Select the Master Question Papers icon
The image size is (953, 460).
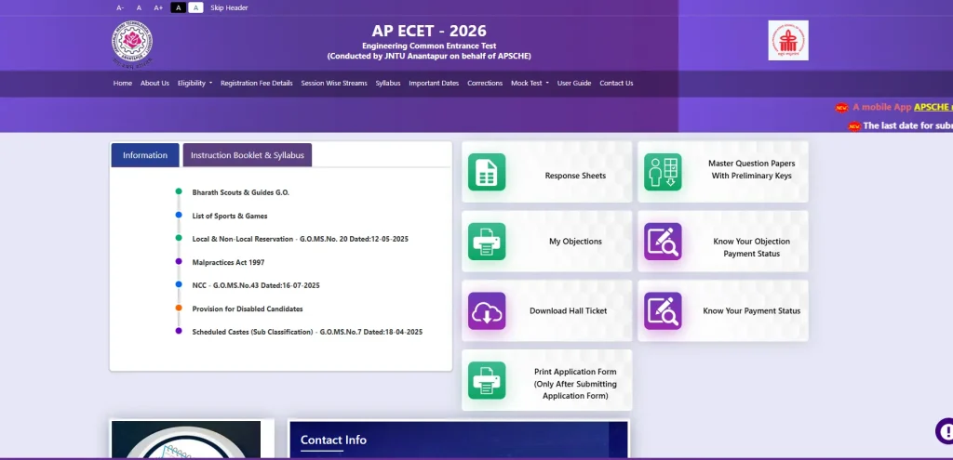[663, 172]
